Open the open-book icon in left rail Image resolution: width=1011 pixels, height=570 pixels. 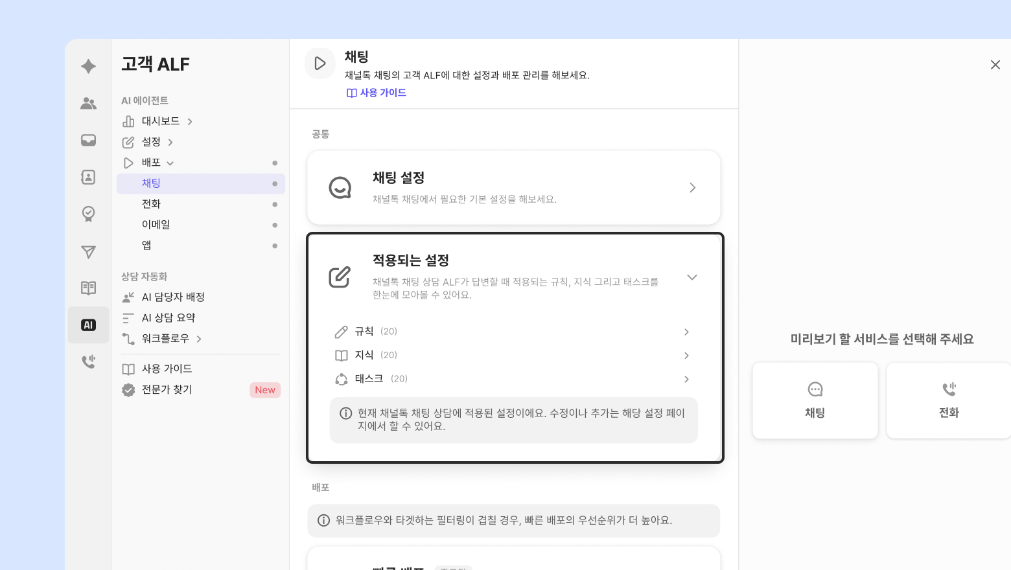[89, 288]
